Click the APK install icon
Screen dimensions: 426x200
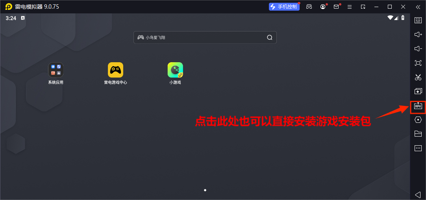418,106
